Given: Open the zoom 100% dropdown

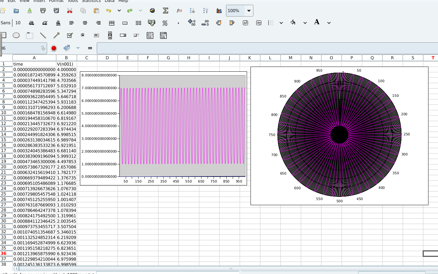Looking at the screenshot, I should pos(249,11).
